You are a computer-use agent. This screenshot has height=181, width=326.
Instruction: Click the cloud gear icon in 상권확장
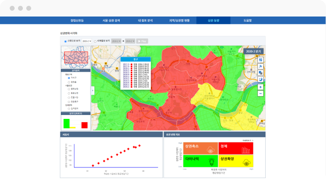pos(247,163)
